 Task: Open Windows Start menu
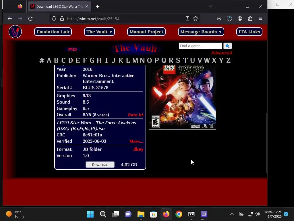pos(90,214)
